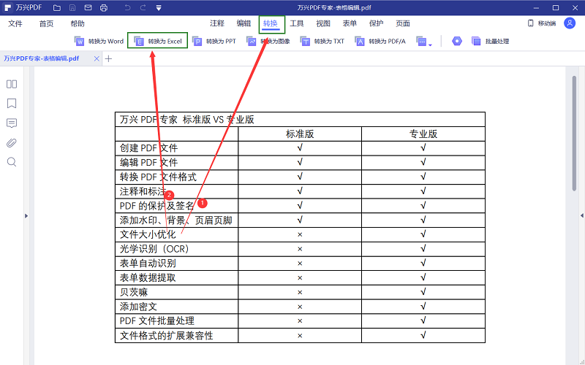Open the user account avatar

click(570, 23)
